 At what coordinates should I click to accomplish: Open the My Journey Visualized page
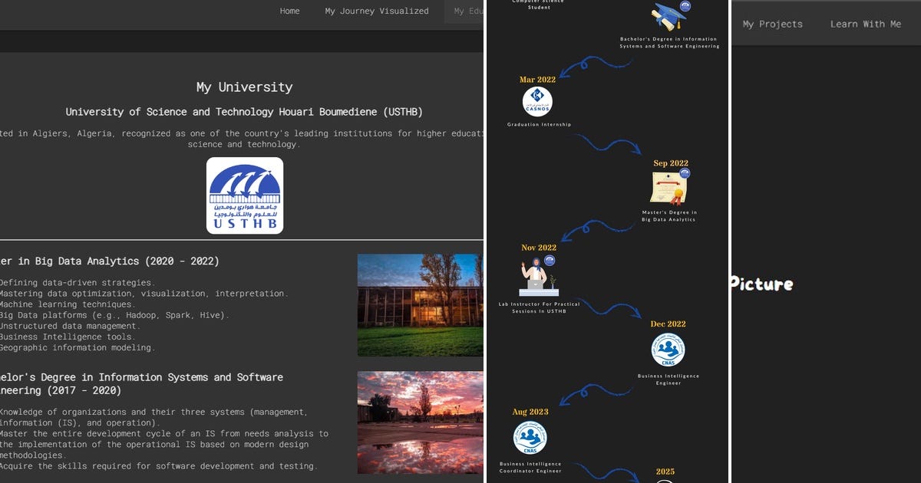(x=376, y=11)
